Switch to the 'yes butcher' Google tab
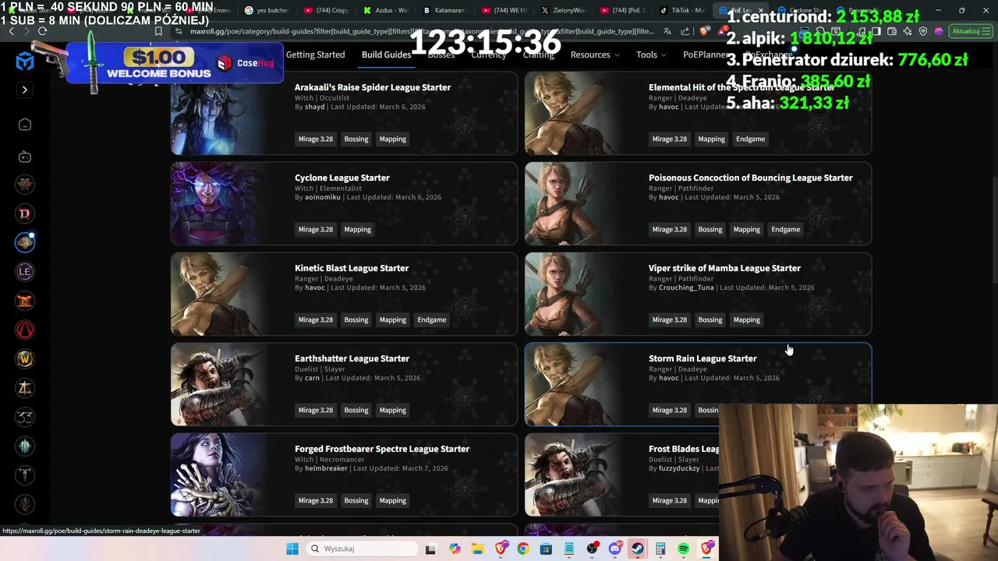Image resolution: width=998 pixels, height=561 pixels. (268, 10)
